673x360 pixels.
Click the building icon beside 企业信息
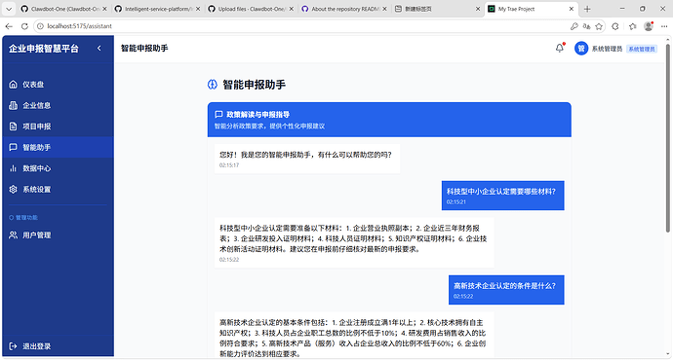[x=14, y=105]
